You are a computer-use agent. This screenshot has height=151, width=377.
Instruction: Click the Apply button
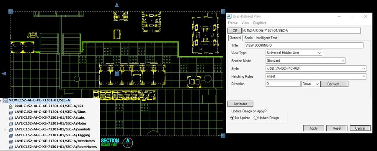click(x=313, y=128)
